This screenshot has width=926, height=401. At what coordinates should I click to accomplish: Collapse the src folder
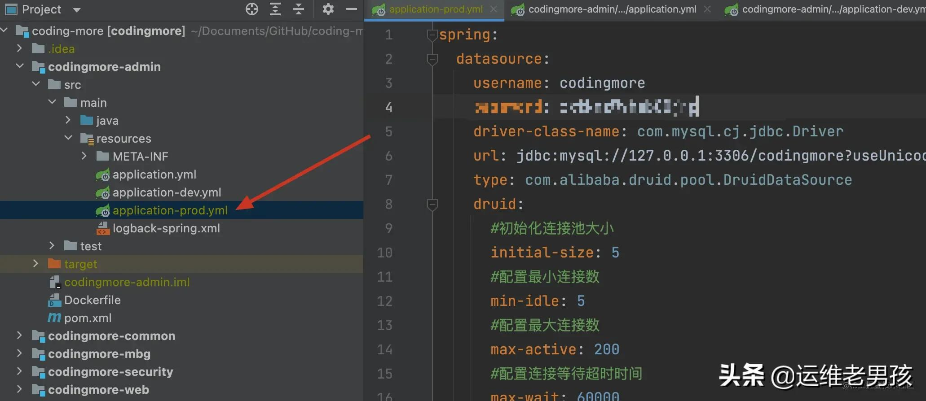click(x=36, y=84)
